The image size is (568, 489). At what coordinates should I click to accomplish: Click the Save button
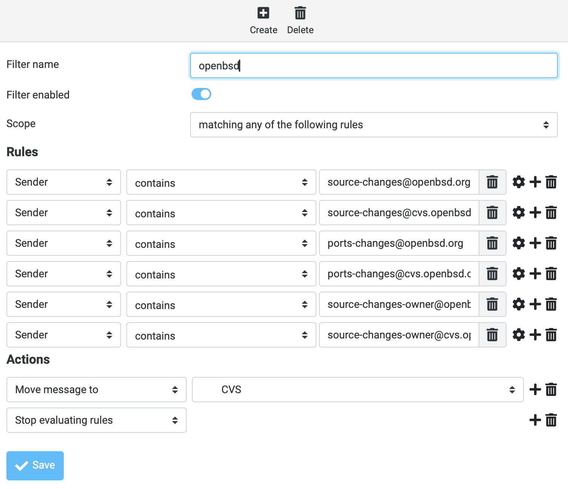(35, 466)
